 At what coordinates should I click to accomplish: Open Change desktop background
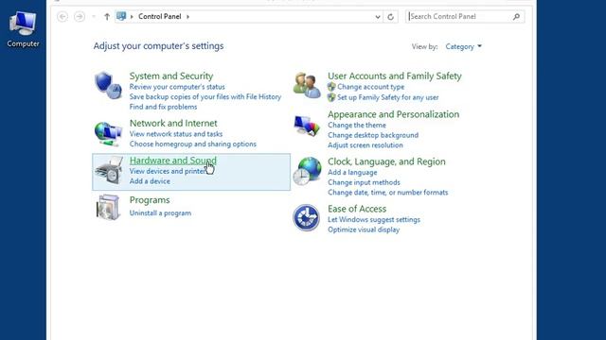[373, 135]
